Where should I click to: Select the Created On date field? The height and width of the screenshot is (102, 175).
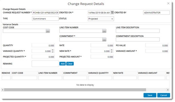click(99, 13)
